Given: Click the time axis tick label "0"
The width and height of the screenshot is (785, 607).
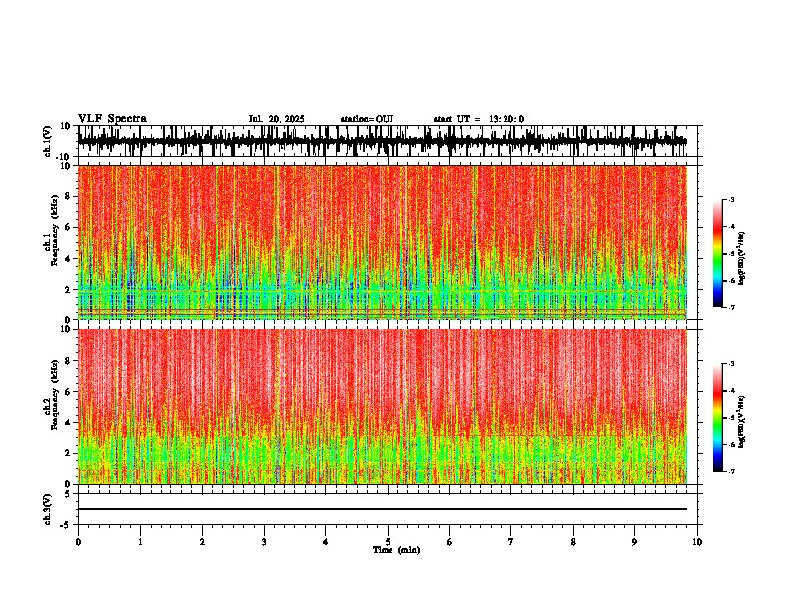Looking at the screenshot, I should pos(78,542).
